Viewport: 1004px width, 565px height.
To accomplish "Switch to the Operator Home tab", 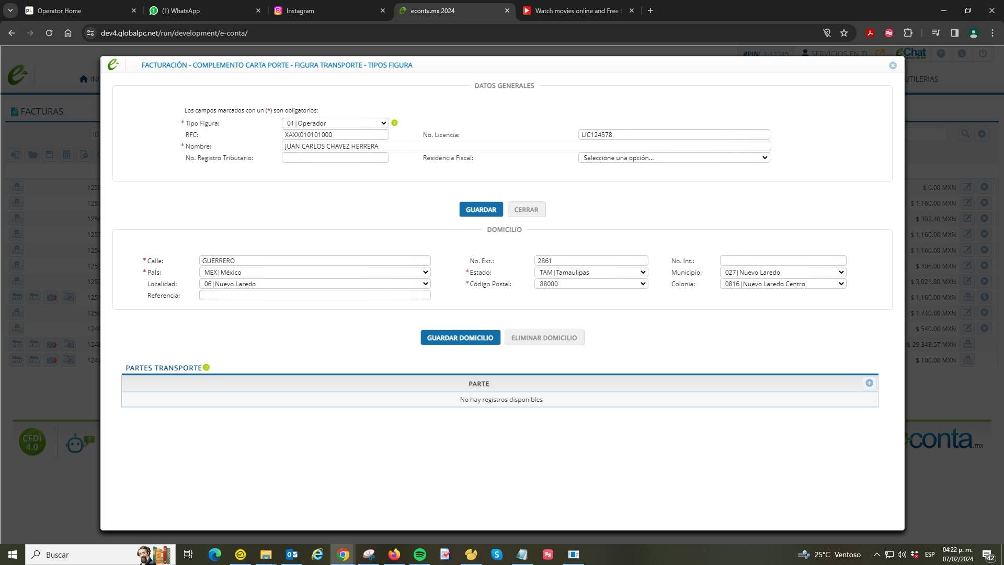I will tap(78, 10).
